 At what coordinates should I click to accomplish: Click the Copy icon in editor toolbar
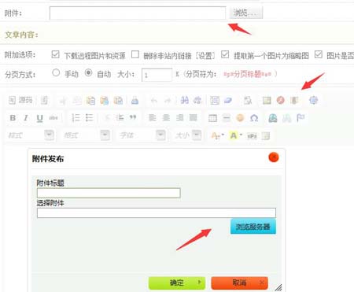coord(77,101)
